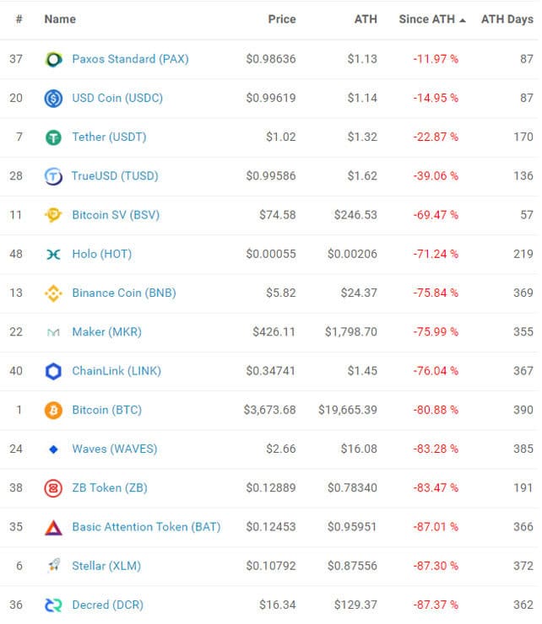Sort by the ATH column header

click(366, 19)
